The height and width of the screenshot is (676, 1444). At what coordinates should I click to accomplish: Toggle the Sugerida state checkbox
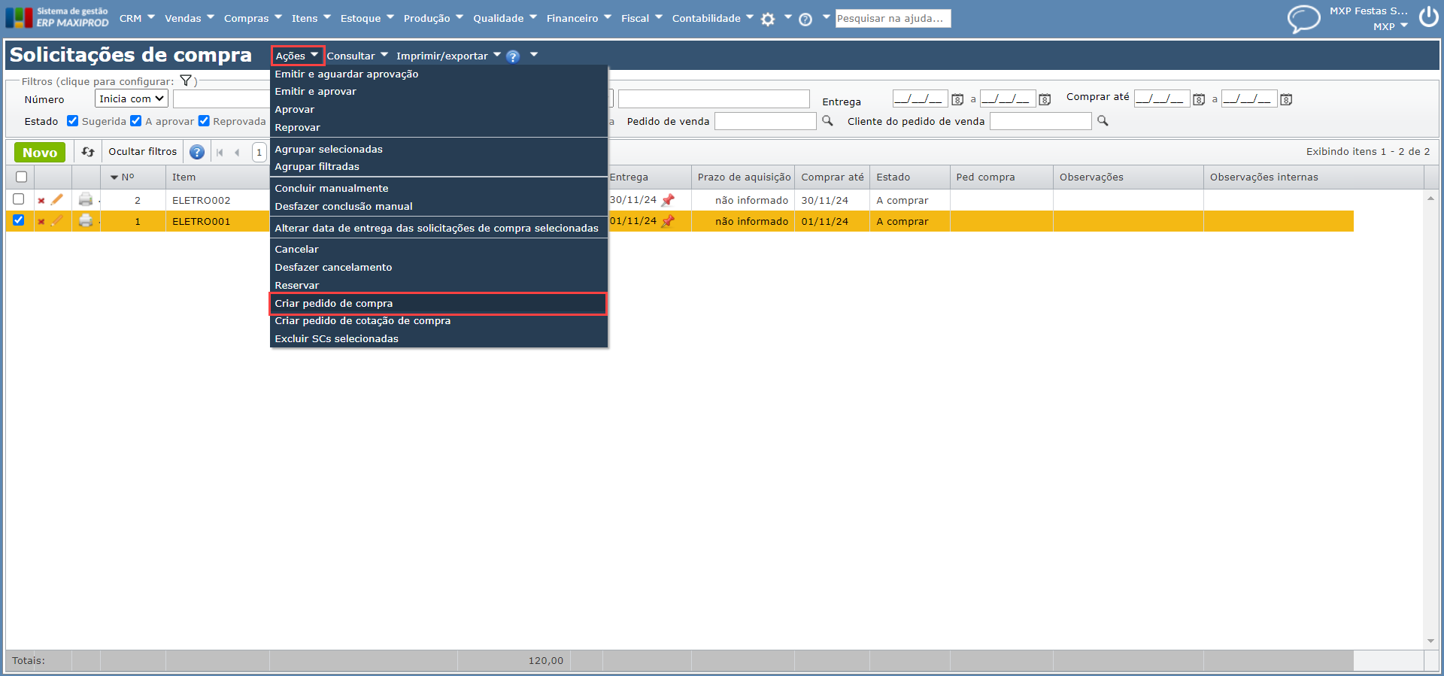[x=72, y=121]
